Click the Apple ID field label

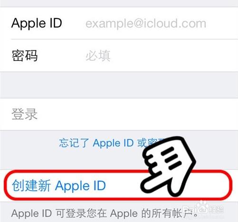(x=37, y=23)
